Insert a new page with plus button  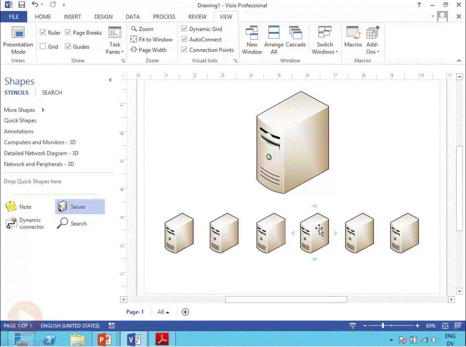[x=185, y=312]
